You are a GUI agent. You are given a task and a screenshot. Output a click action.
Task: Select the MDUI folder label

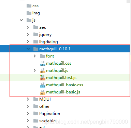coord(45,99)
